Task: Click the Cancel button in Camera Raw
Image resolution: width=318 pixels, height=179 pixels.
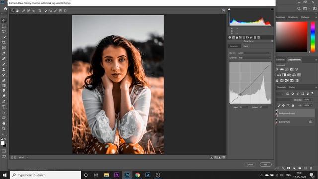Action: tap(250, 165)
